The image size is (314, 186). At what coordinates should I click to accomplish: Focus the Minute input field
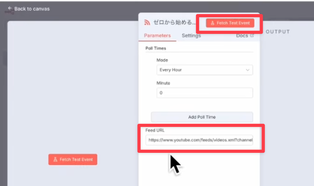(204, 93)
